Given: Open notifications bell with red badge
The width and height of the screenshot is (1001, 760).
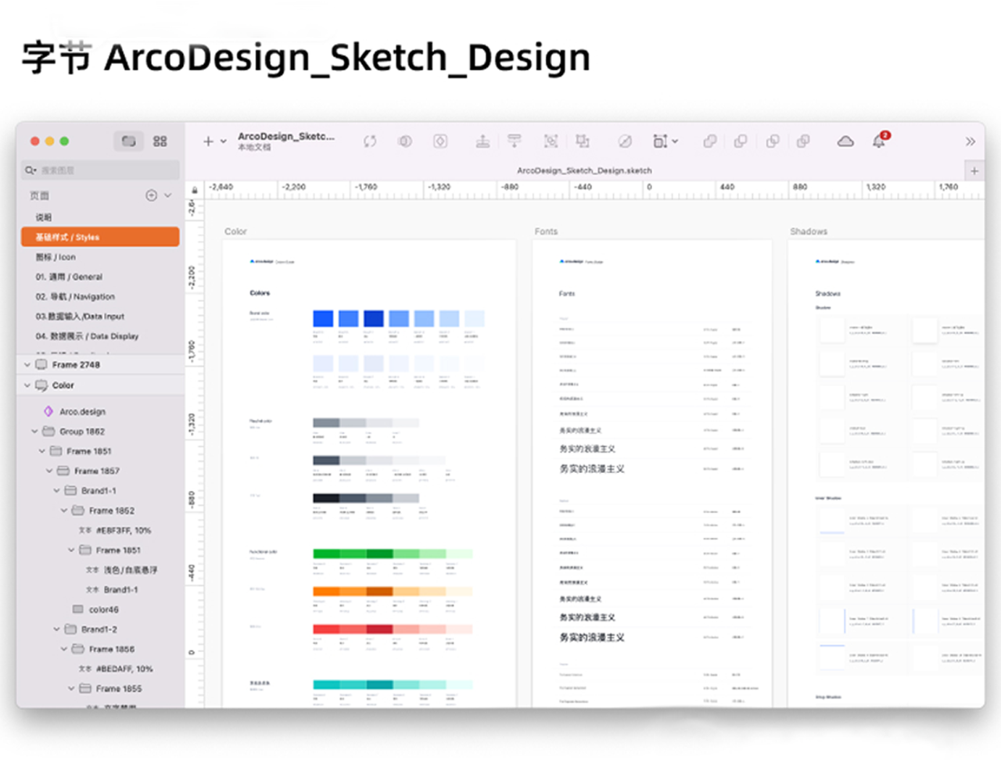Looking at the screenshot, I should click(x=880, y=141).
